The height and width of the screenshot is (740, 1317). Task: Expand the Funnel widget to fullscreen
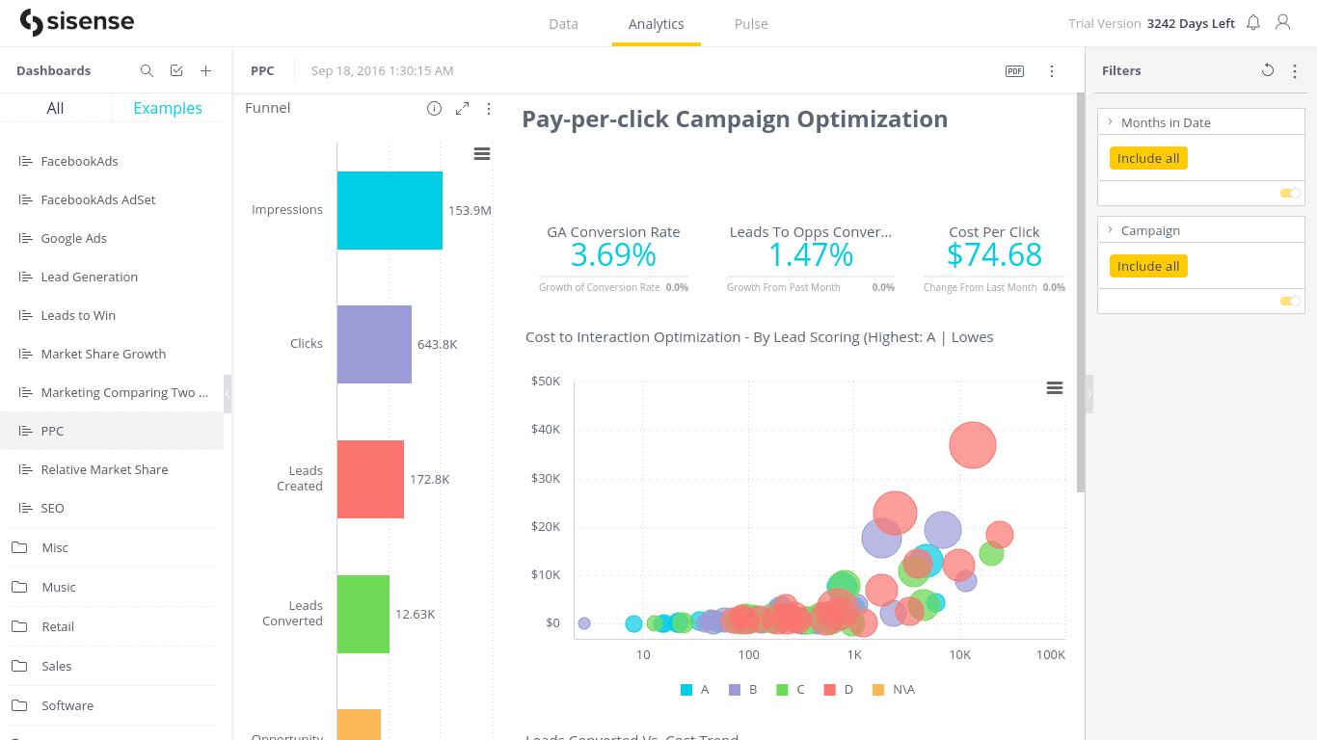[x=462, y=109]
